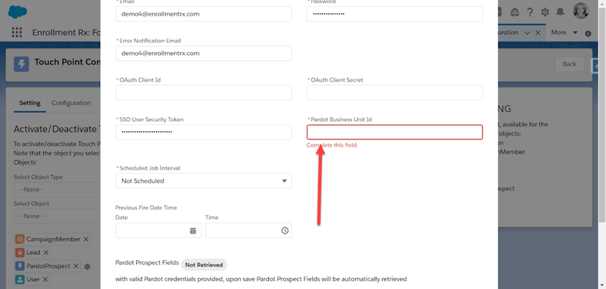Open the clock time picker icon

(x=284, y=230)
